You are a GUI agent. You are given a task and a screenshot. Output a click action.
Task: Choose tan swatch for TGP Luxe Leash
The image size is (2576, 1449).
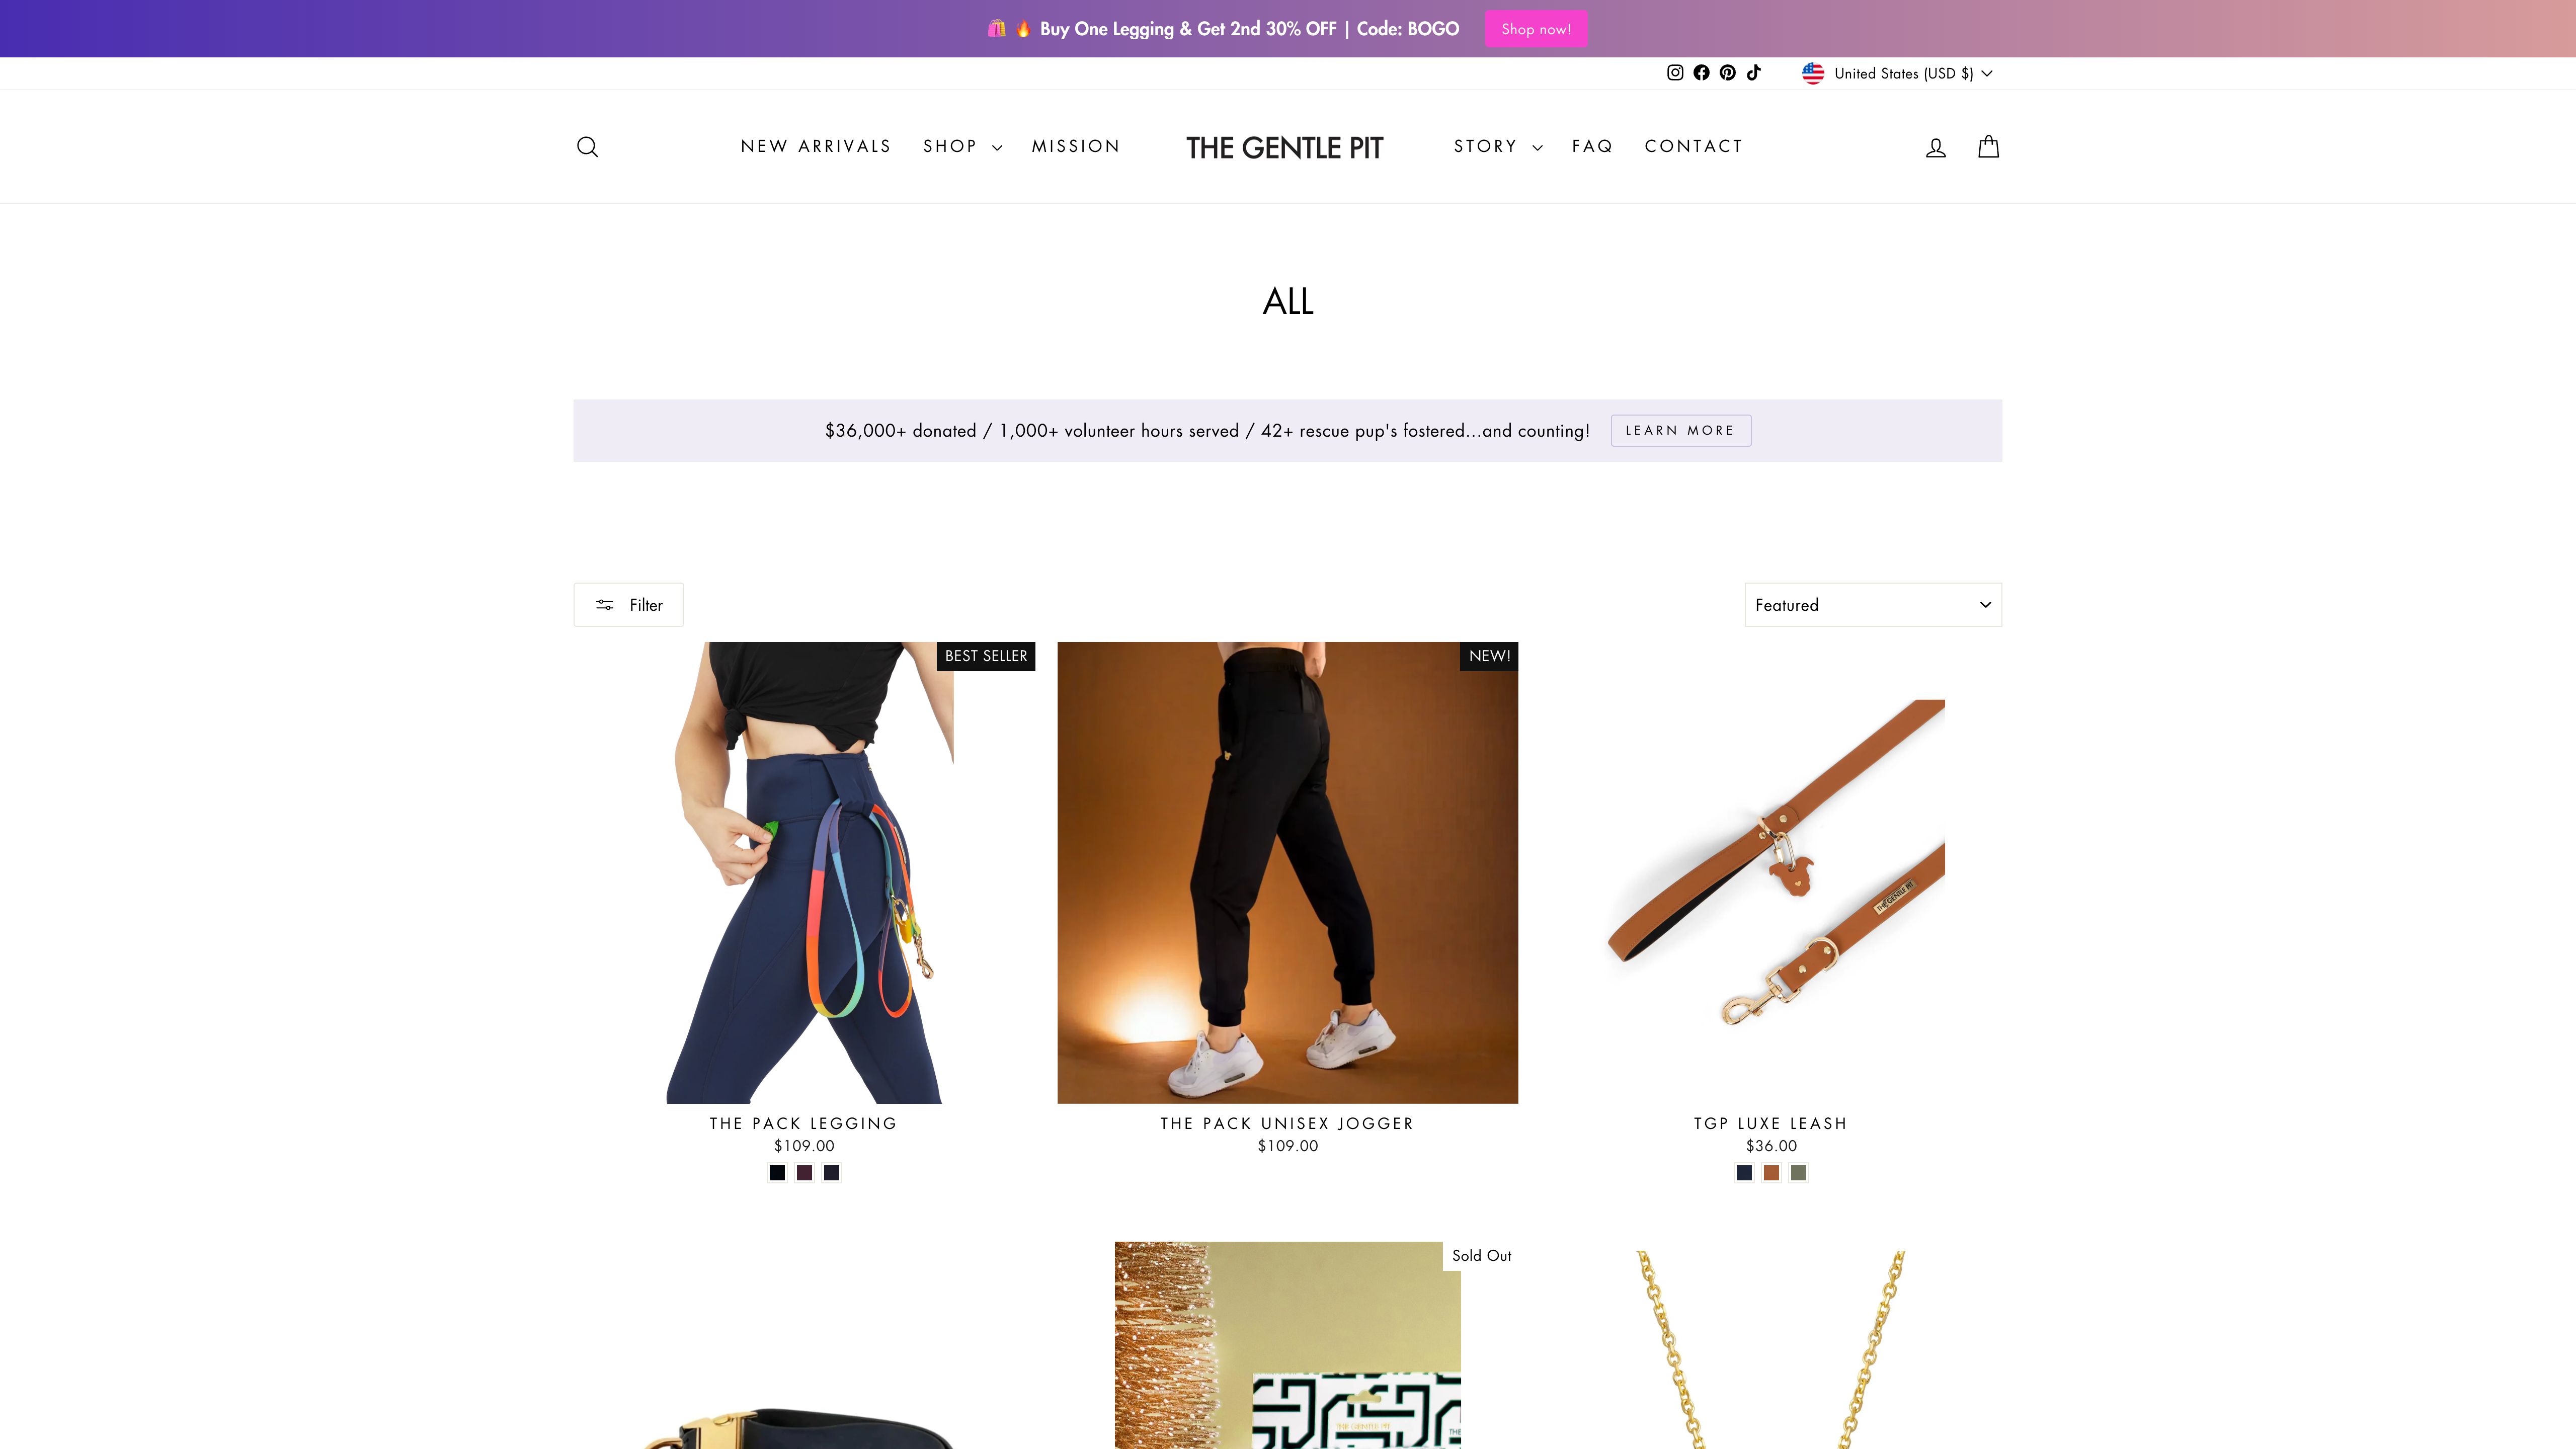[1771, 1173]
